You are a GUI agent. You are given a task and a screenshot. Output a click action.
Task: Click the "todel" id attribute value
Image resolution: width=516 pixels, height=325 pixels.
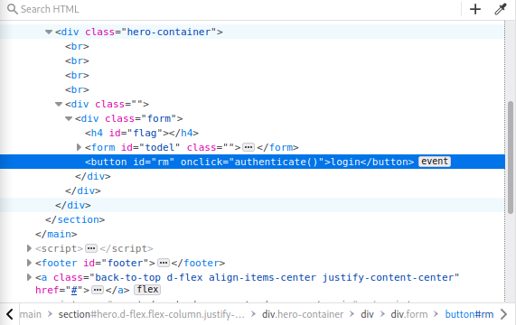coord(160,147)
